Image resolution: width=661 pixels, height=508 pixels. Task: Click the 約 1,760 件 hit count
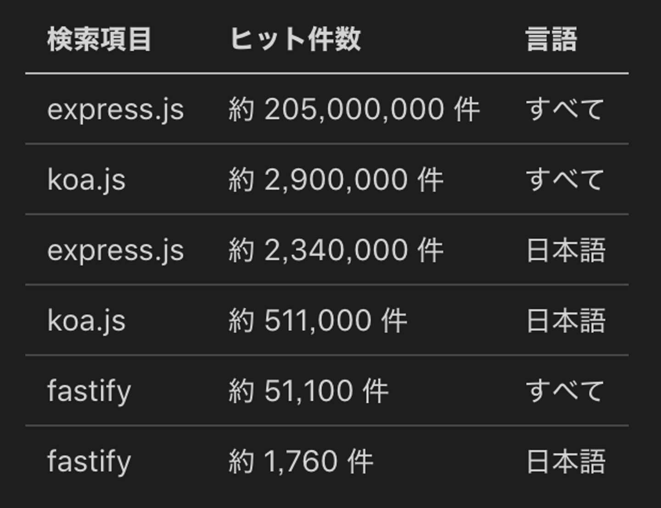301,461
